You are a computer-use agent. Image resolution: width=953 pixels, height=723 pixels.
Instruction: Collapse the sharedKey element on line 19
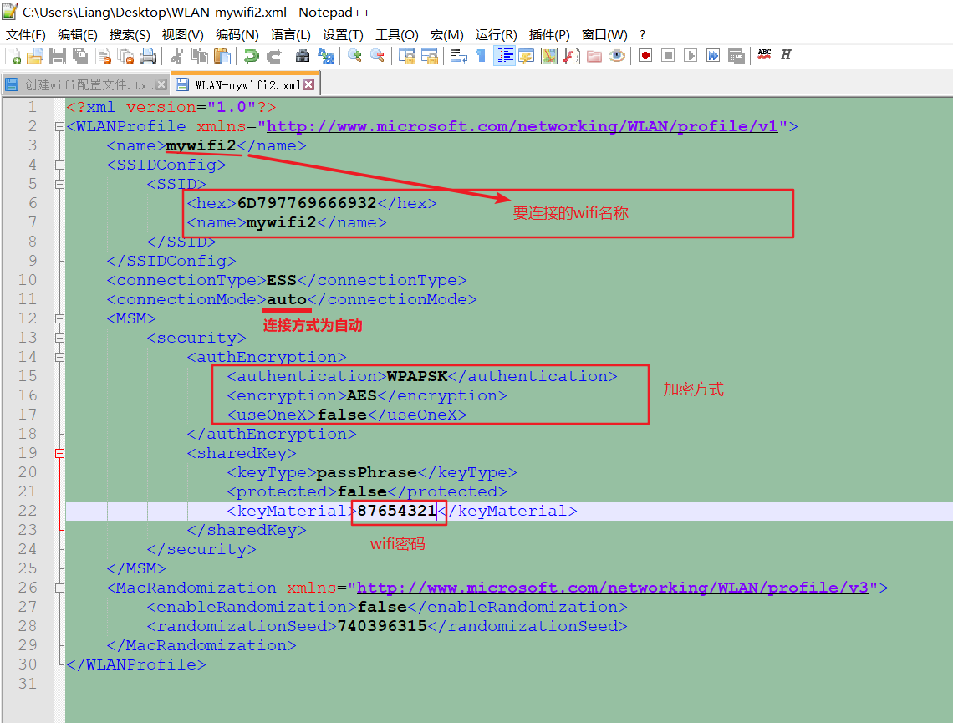59,452
